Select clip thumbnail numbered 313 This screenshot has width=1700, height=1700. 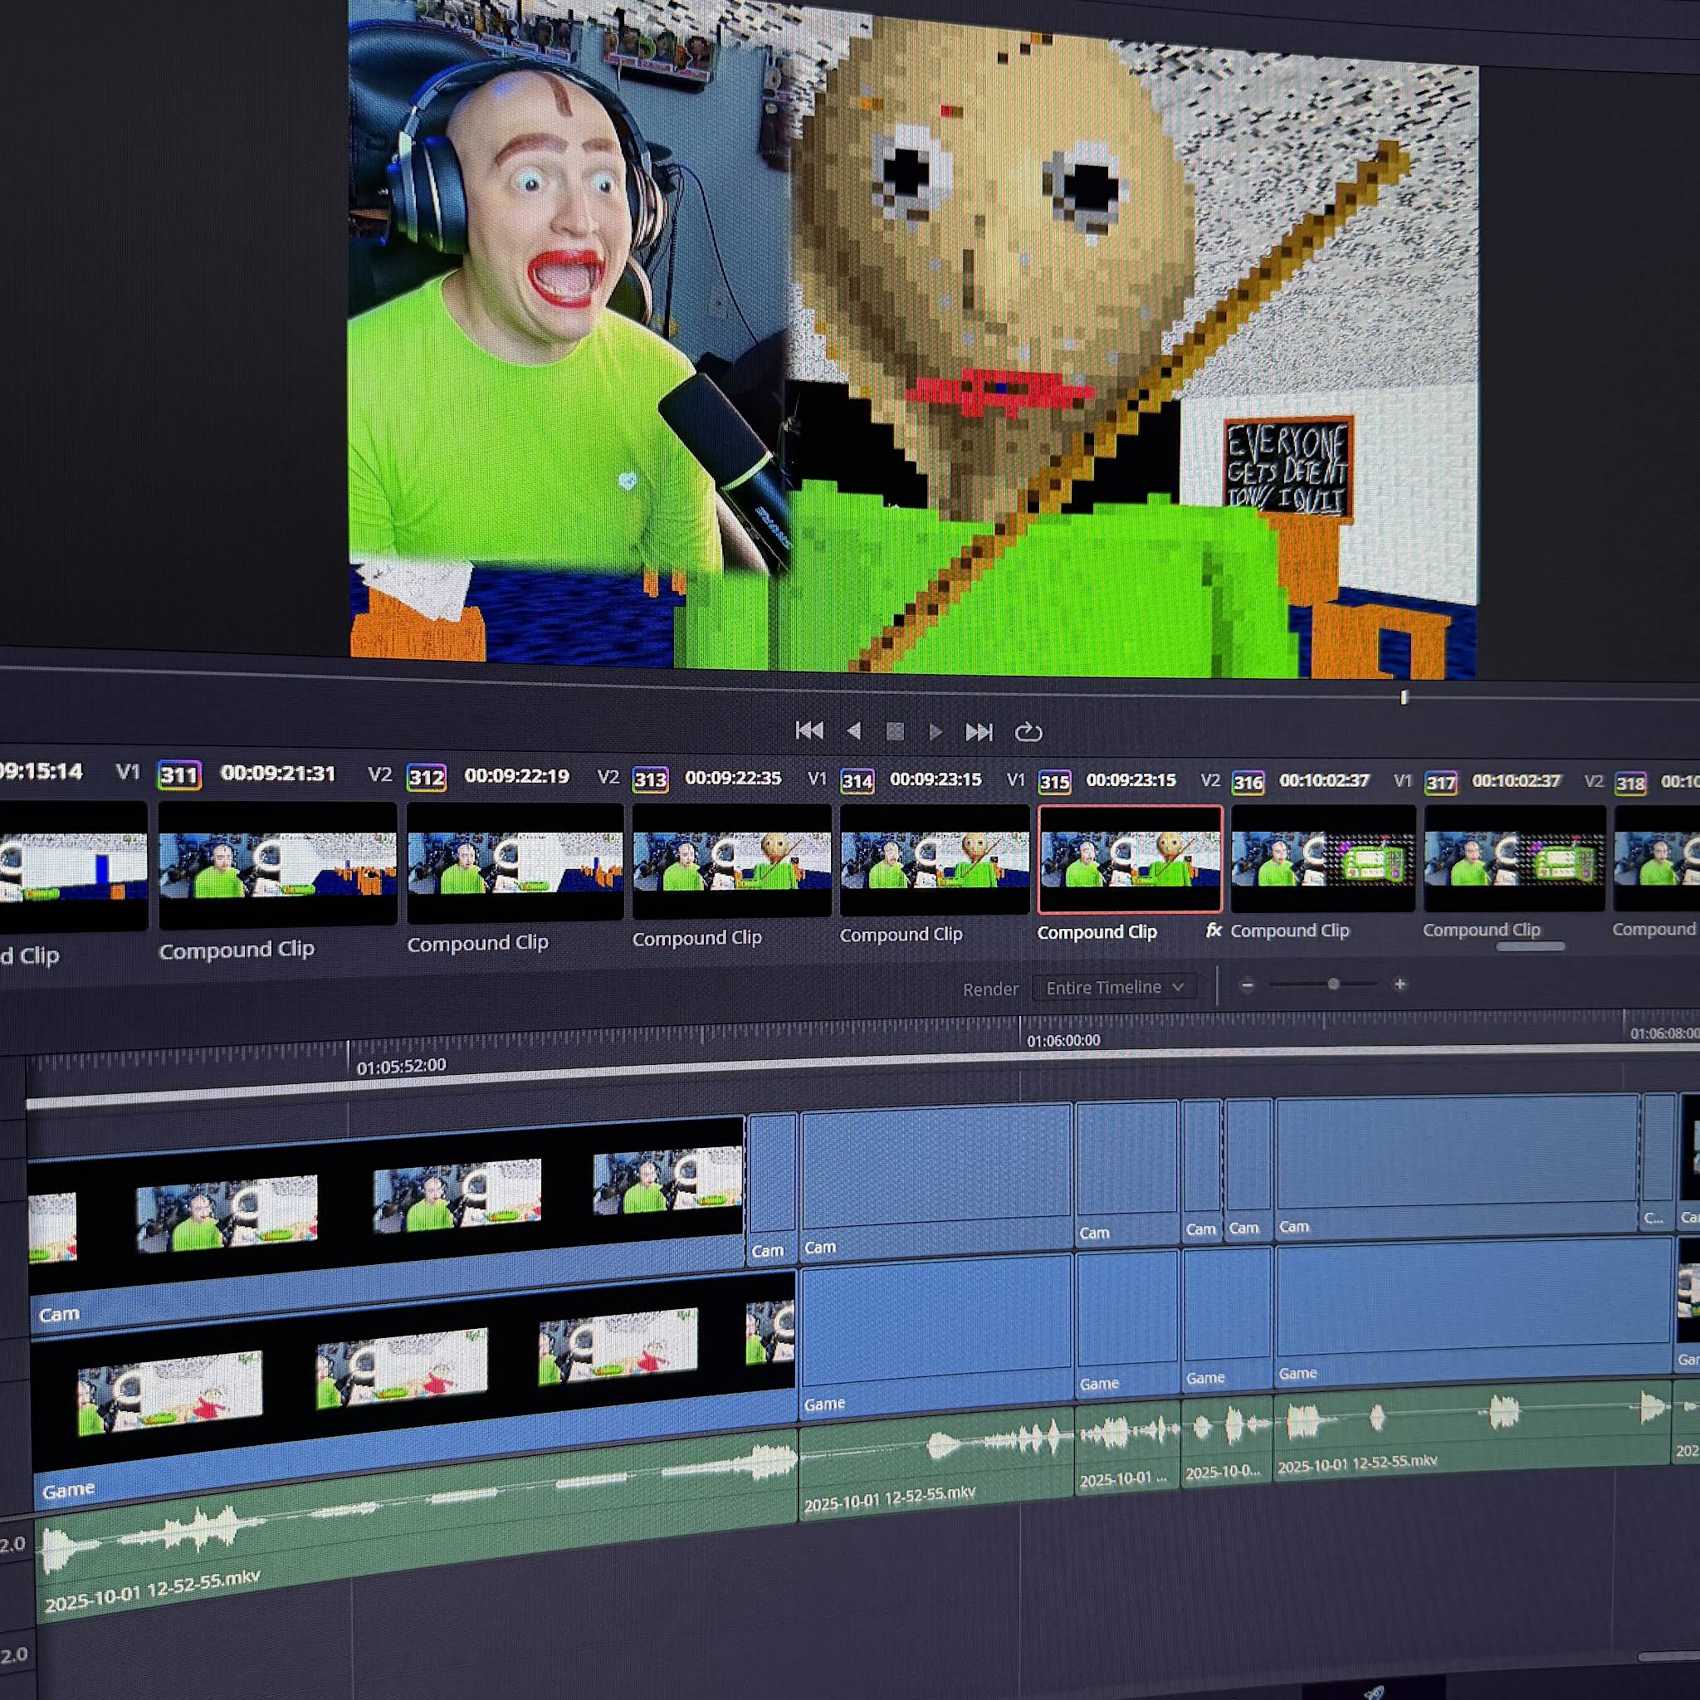(732, 861)
